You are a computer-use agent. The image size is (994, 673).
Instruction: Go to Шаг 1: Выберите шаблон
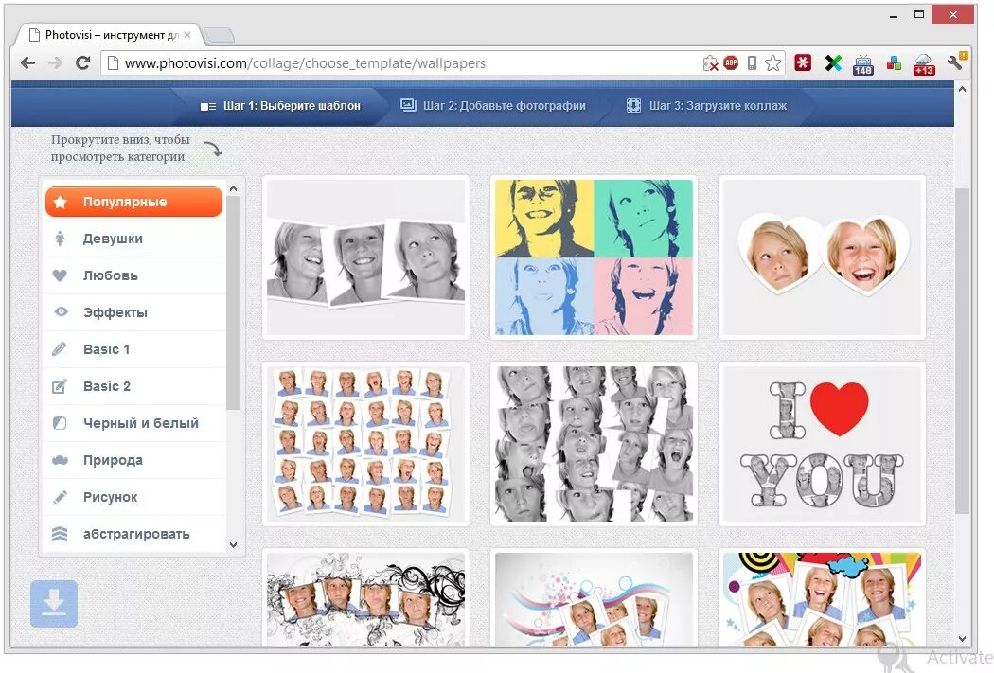click(280, 106)
